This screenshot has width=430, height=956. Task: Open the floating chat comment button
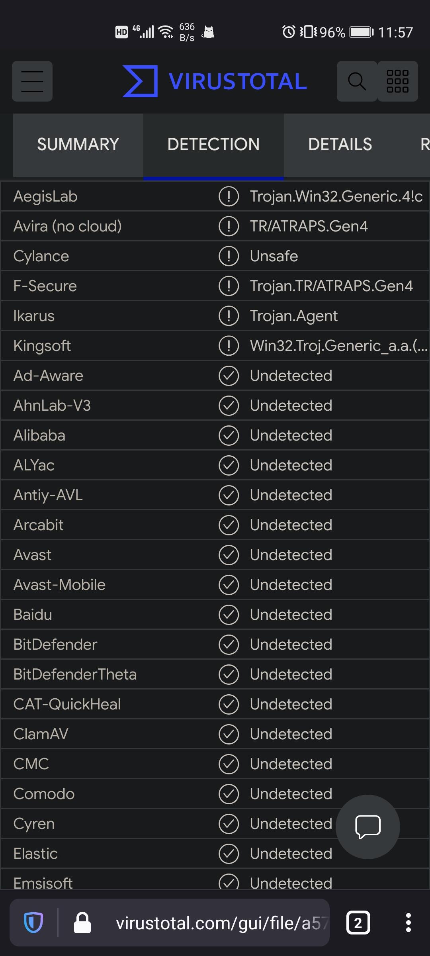(x=367, y=827)
